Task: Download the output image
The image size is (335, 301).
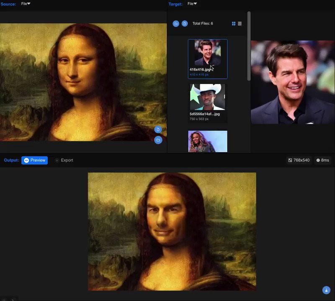Action: 326,290
